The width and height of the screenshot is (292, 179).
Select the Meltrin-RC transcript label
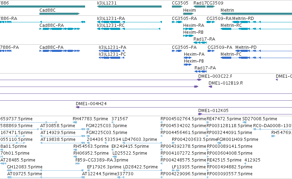[231, 25]
